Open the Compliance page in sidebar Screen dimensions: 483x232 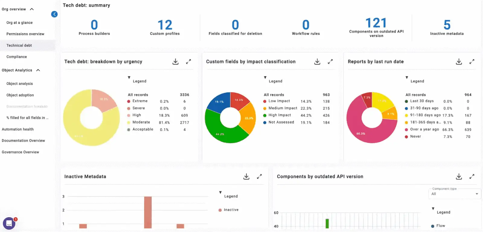coord(17,57)
